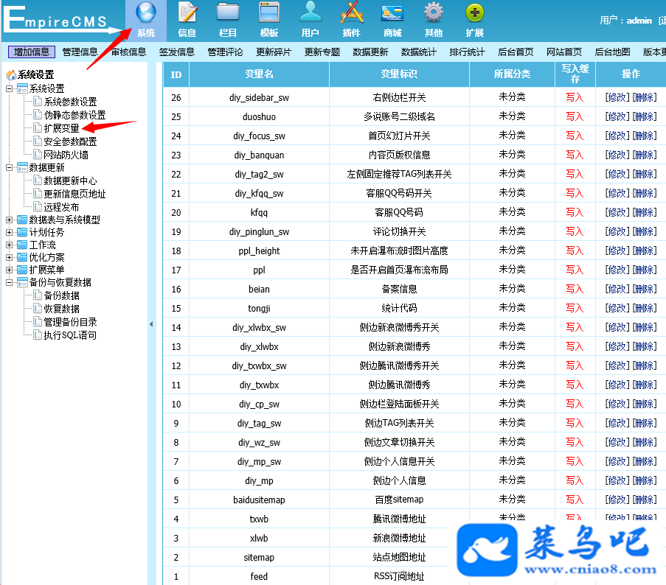Click the folder icon next to 工作流
The image size is (666, 585).
coord(22,245)
